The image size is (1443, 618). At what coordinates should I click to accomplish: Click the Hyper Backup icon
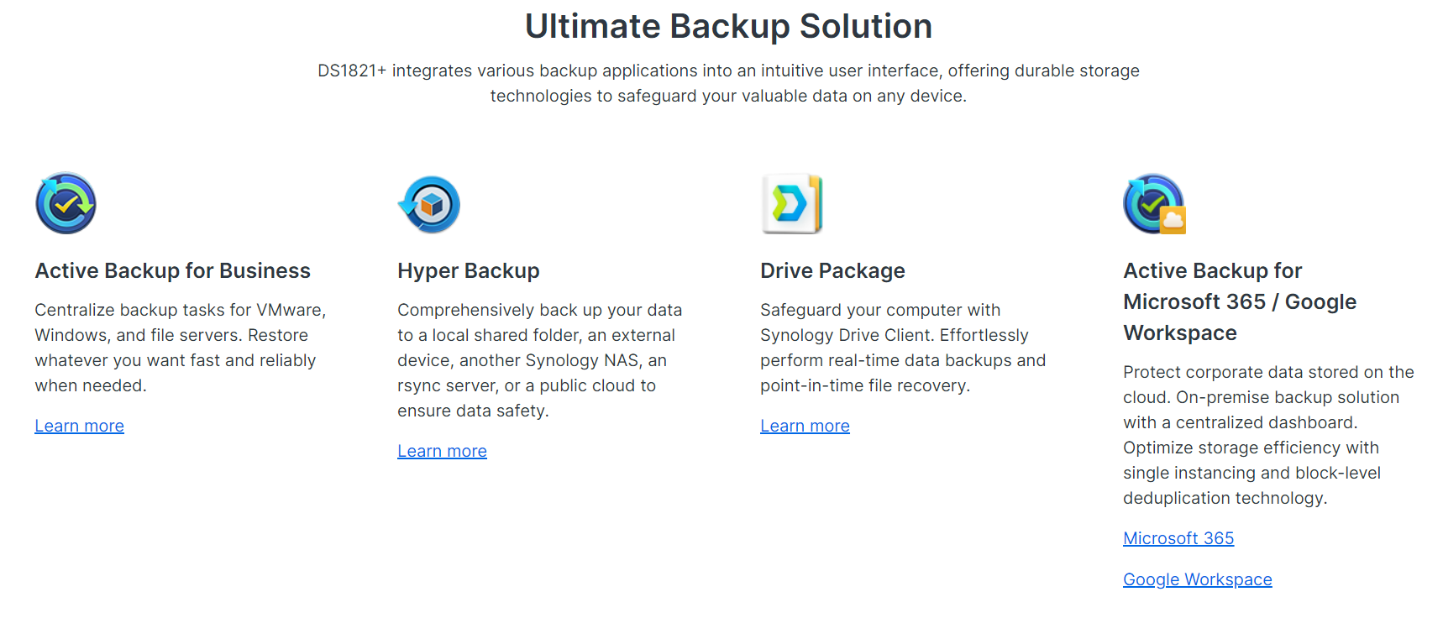point(429,204)
